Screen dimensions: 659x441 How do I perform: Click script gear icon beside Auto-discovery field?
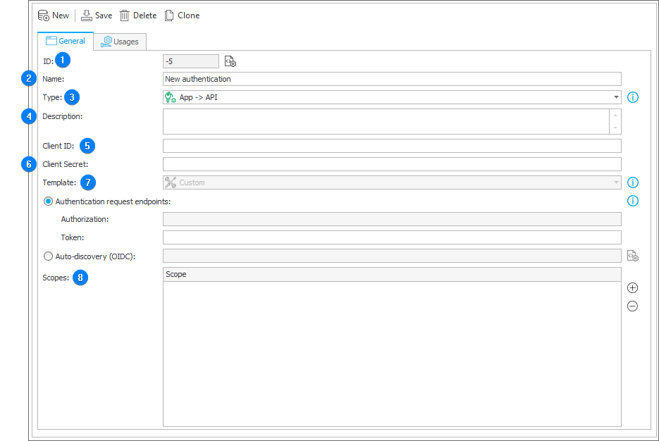coord(633,256)
